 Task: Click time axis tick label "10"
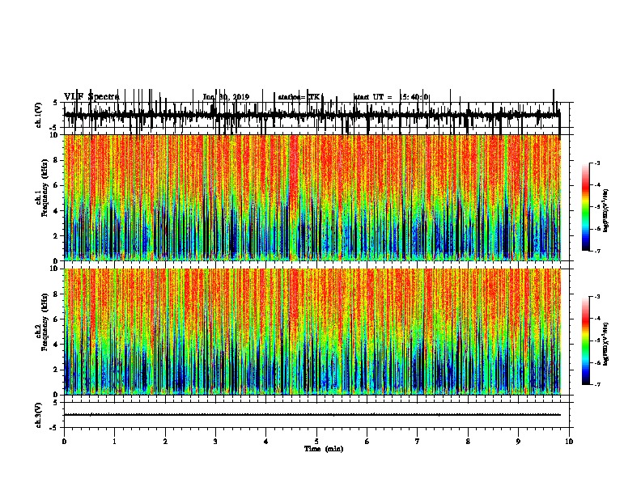[x=569, y=442]
